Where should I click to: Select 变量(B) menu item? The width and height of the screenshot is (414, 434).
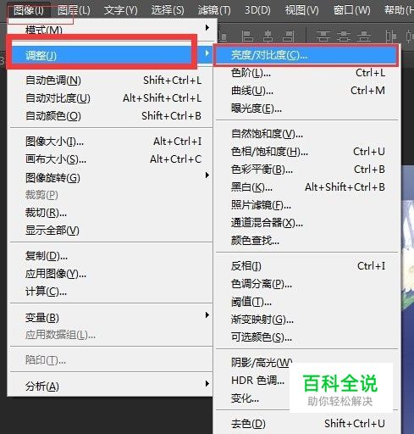pyautogui.click(x=111, y=318)
